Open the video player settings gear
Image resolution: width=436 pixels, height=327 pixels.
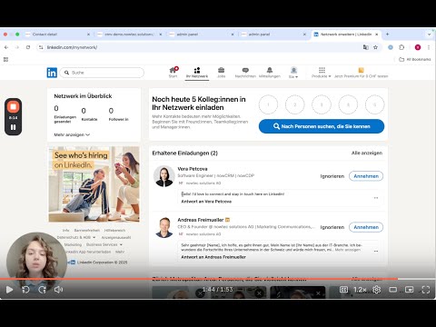point(376,290)
